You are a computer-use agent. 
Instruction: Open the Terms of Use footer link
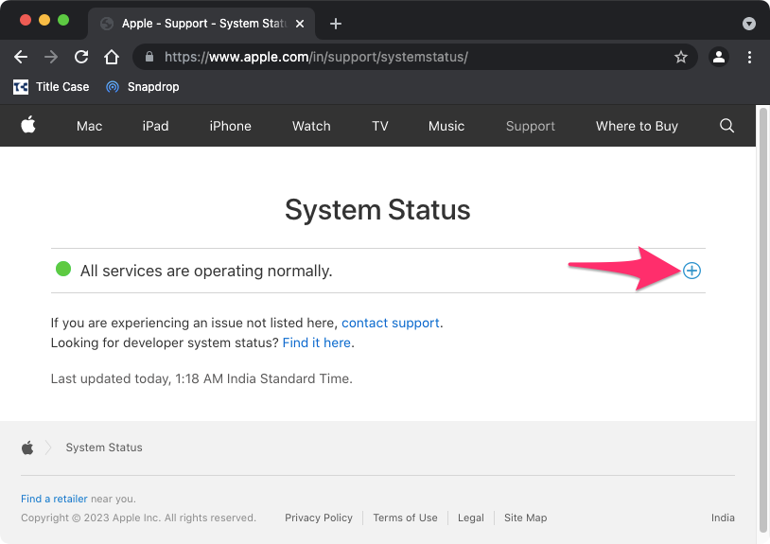tap(405, 518)
